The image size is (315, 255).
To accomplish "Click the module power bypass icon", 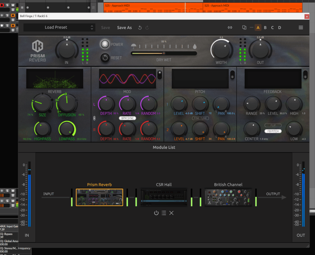I will pos(156,213).
